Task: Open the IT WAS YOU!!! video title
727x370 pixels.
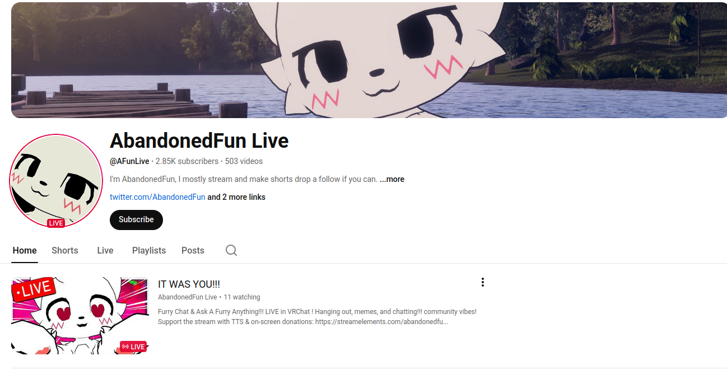Action: tap(189, 284)
